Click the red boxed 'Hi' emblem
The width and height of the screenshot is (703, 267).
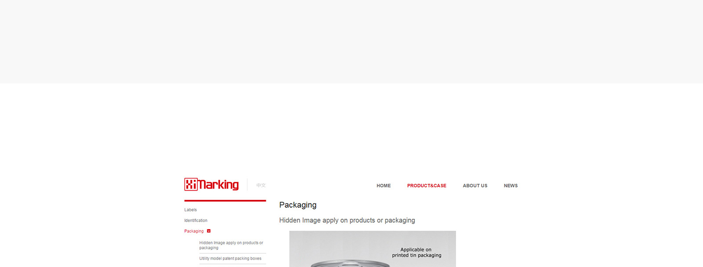[x=191, y=184]
